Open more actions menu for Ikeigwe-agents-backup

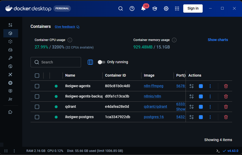pyautogui.click(x=210, y=96)
